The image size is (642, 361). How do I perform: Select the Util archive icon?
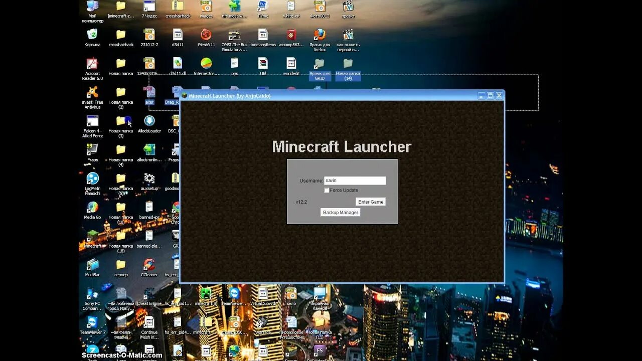pos(263,64)
